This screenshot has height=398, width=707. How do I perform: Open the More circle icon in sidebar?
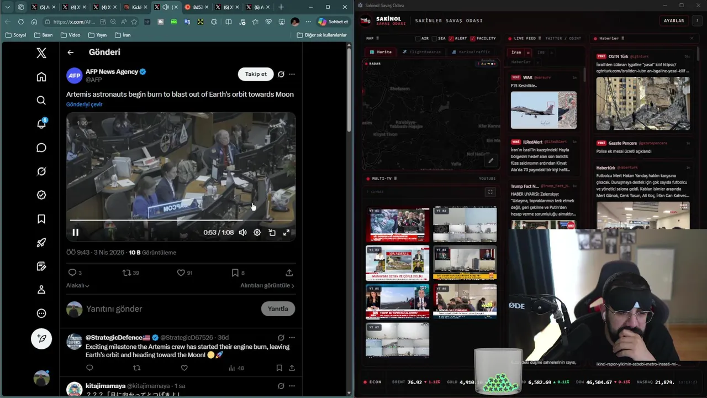(x=41, y=313)
